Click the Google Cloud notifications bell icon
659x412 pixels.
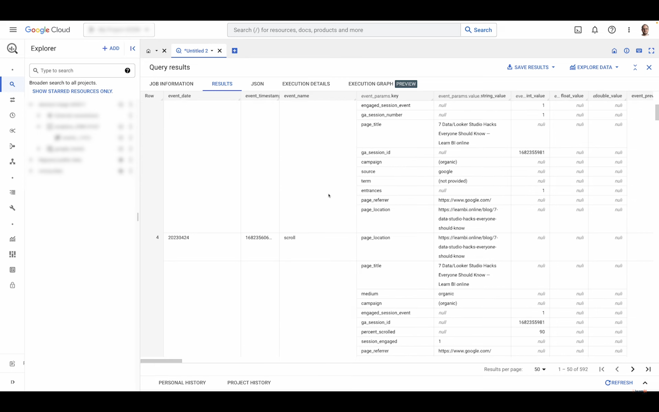[x=595, y=30]
